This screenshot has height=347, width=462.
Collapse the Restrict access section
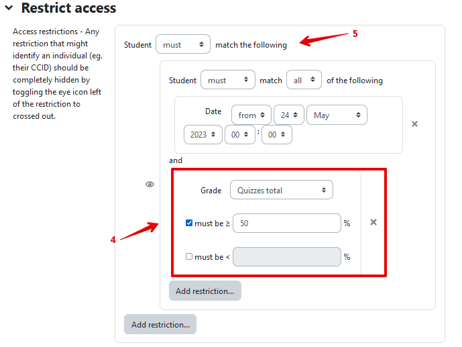(9, 9)
